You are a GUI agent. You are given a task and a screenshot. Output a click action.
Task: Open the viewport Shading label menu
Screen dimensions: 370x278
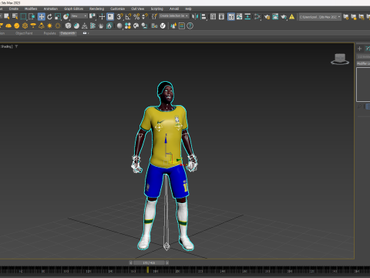(x=5, y=46)
